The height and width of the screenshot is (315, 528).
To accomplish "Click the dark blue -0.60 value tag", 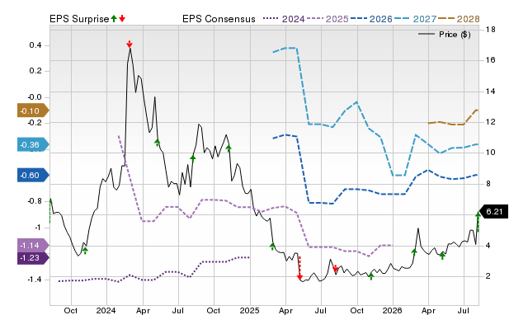I will (33, 176).
